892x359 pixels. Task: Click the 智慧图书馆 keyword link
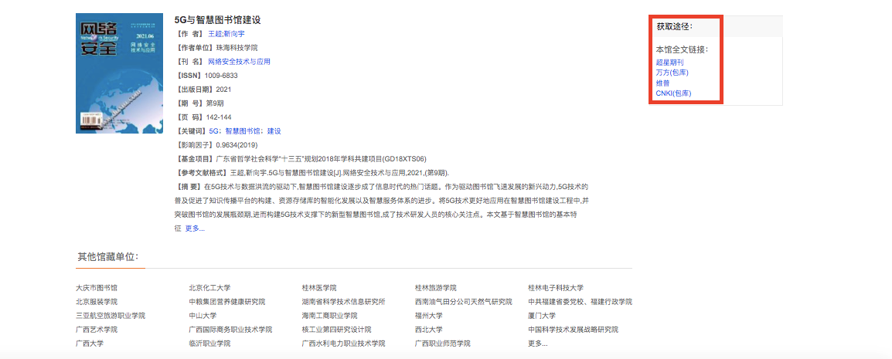(242, 131)
